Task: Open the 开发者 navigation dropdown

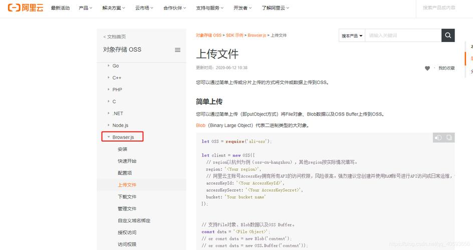Action: coord(242,8)
